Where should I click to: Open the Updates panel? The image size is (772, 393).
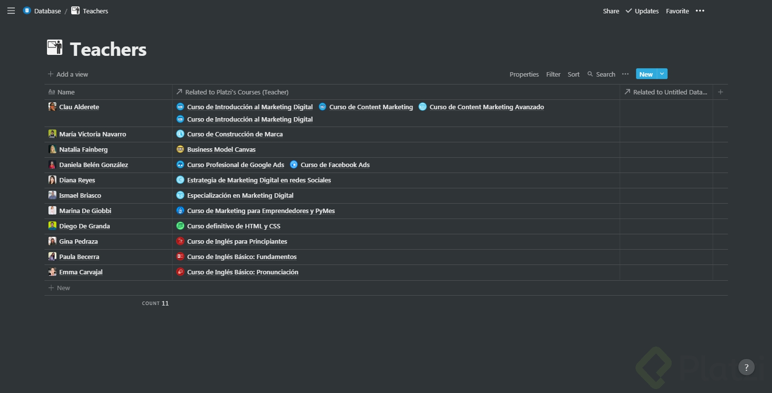point(642,10)
